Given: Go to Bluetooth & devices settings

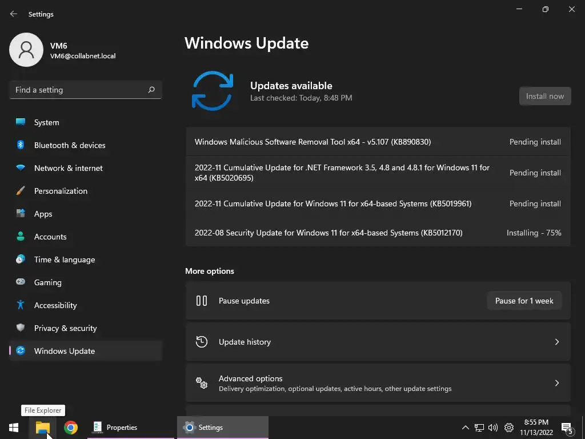Looking at the screenshot, I should click(x=86, y=145).
